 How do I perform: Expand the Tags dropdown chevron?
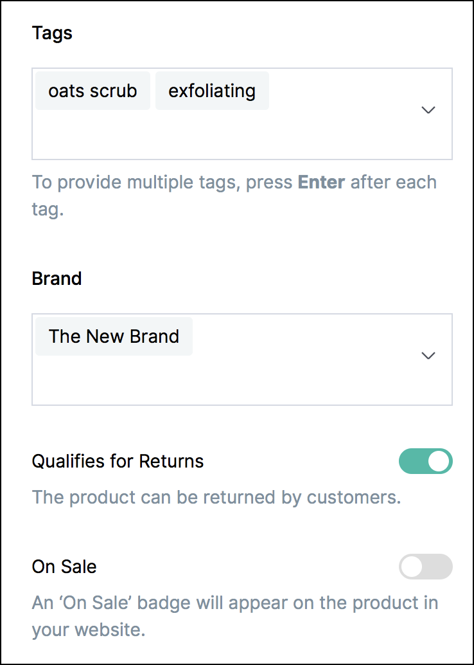coord(428,110)
